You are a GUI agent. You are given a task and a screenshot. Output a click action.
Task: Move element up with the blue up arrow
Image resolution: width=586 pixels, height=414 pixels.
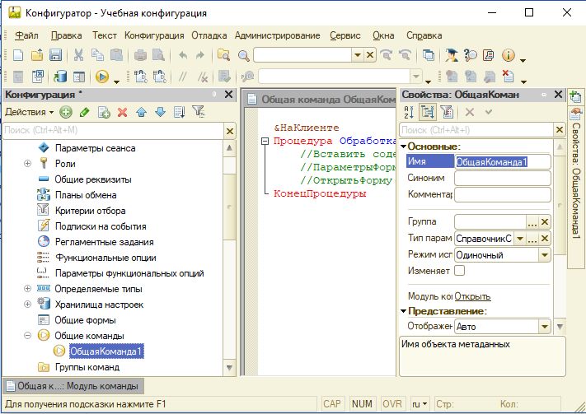[x=142, y=112]
